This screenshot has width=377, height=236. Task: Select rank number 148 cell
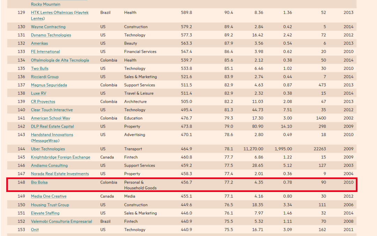tap(21, 182)
